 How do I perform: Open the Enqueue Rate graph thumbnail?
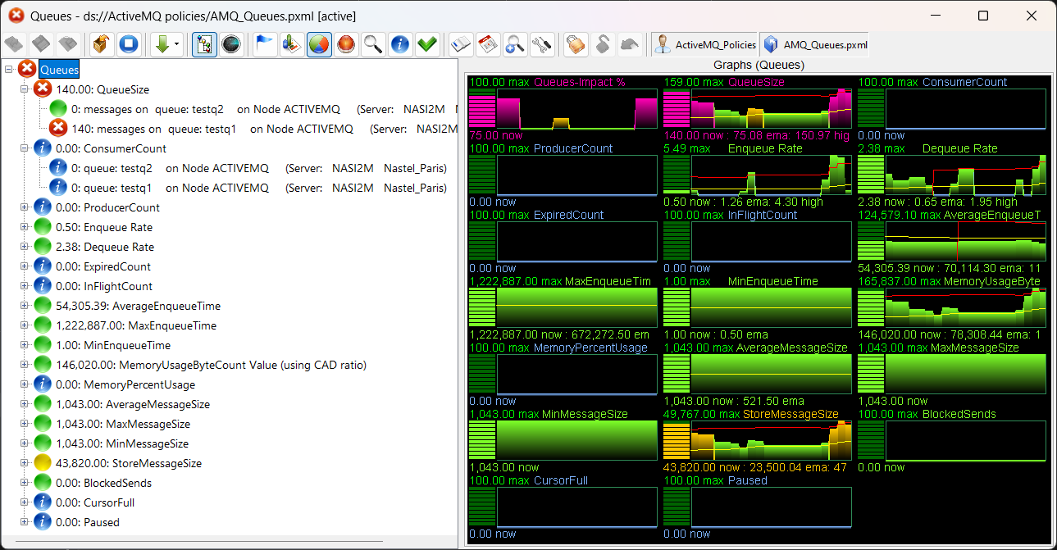tap(757, 175)
